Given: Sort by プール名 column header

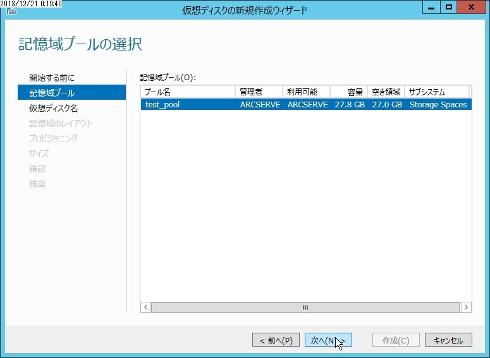Looking at the screenshot, I should [188, 92].
